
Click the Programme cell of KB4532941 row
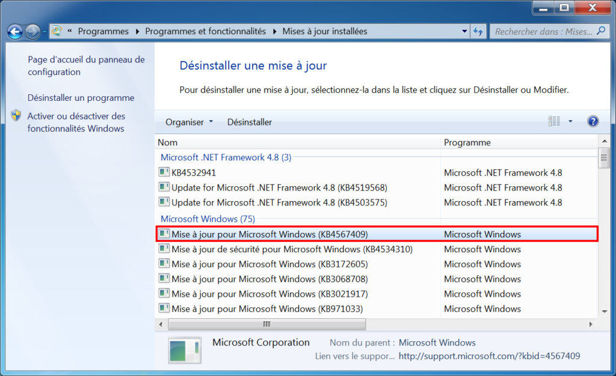(503, 172)
